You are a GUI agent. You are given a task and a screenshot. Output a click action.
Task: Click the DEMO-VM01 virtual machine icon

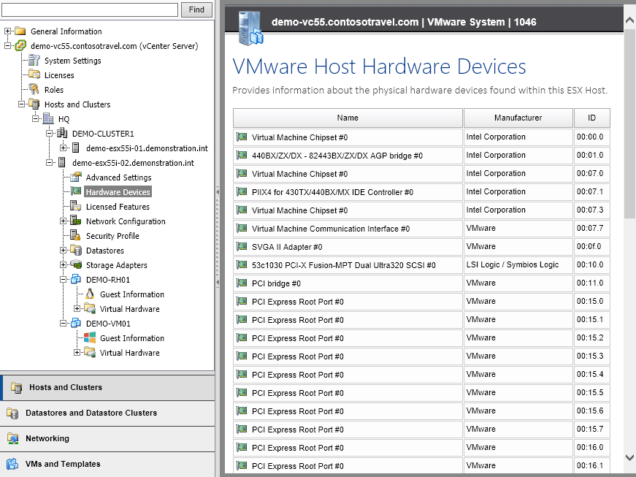pos(76,323)
